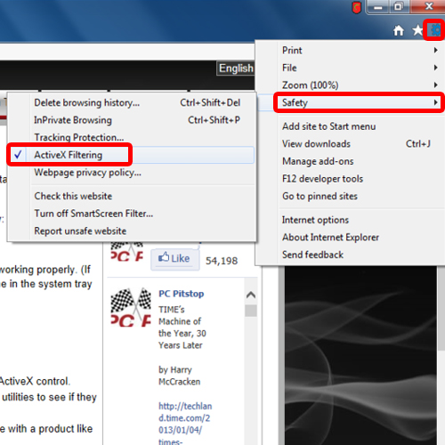Open the Safety submenu

click(360, 102)
